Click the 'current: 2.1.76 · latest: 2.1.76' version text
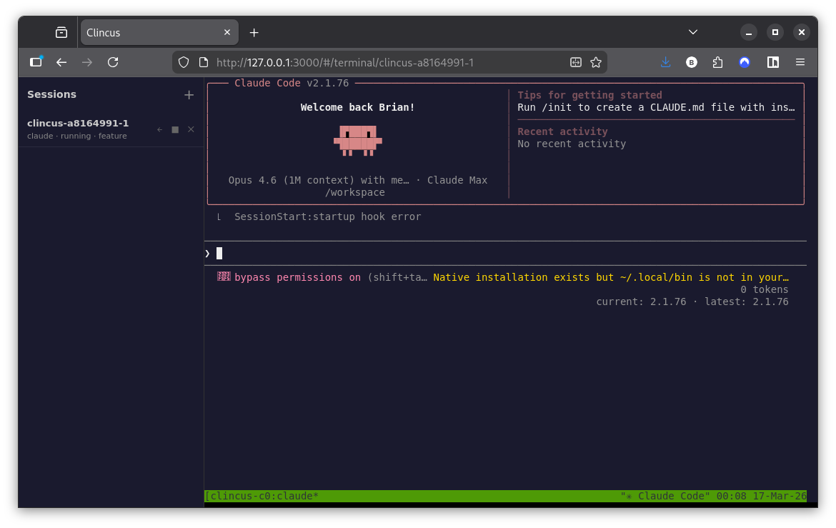Screen dimensions: 836x528 (692, 302)
